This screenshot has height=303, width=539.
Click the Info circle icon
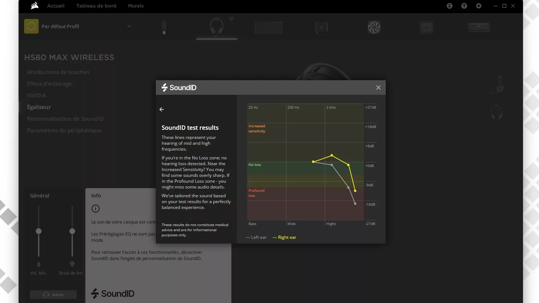click(x=96, y=209)
